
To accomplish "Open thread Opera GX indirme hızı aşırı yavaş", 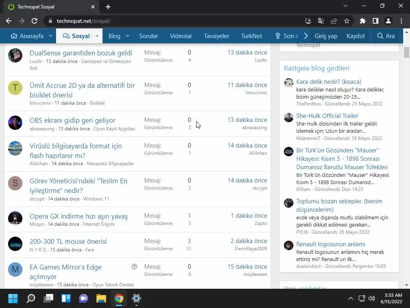I will pos(78,216).
